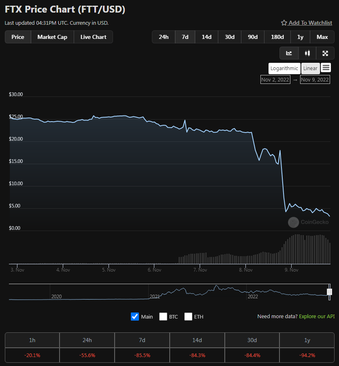Click the 9. Nov x-axis date label

coord(291,270)
